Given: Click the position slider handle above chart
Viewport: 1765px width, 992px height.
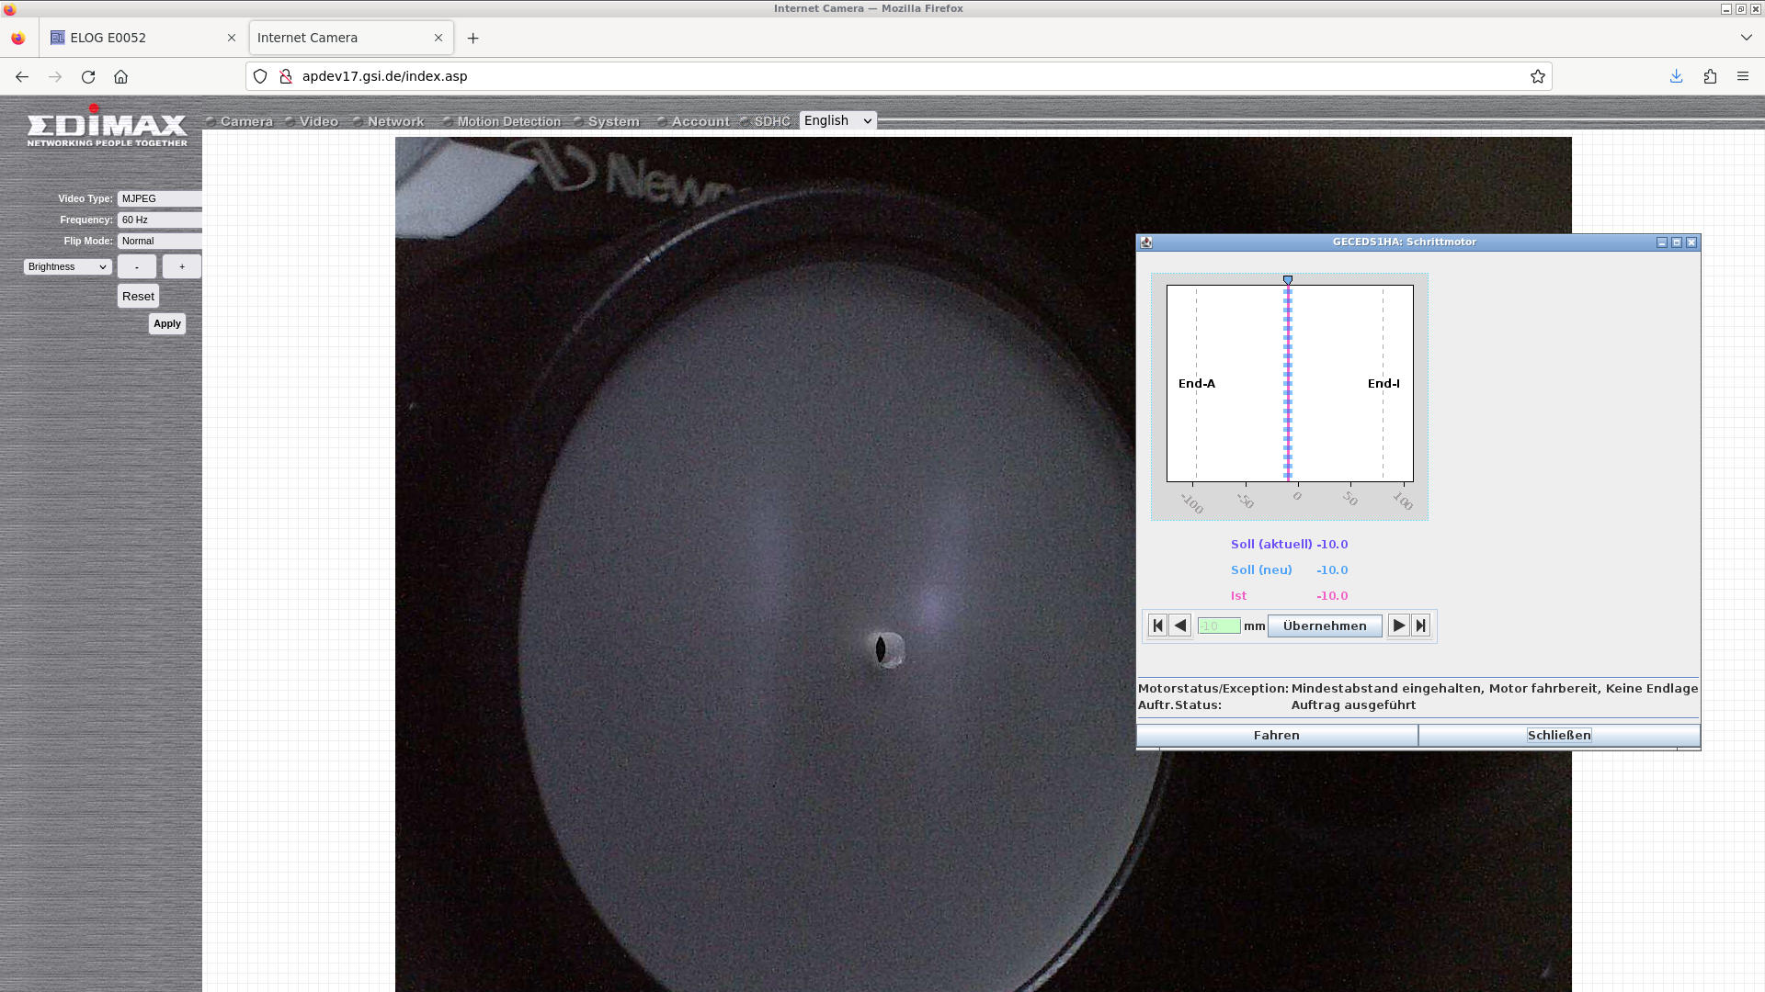Looking at the screenshot, I should pos(1288,280).
